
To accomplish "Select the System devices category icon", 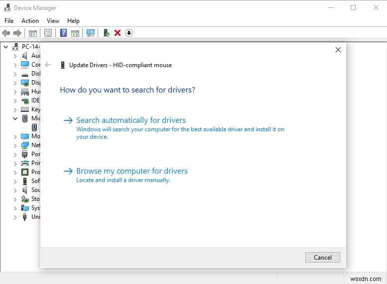I will pyautogui.click(x=25, y=208).
